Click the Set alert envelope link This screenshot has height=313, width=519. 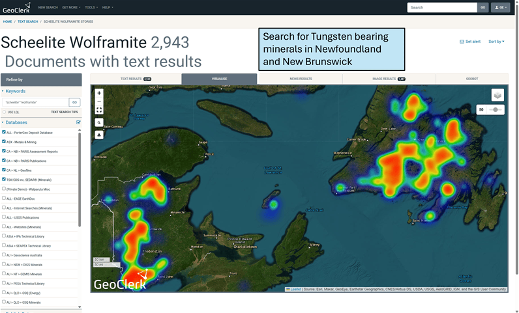[x=470, y=42]
